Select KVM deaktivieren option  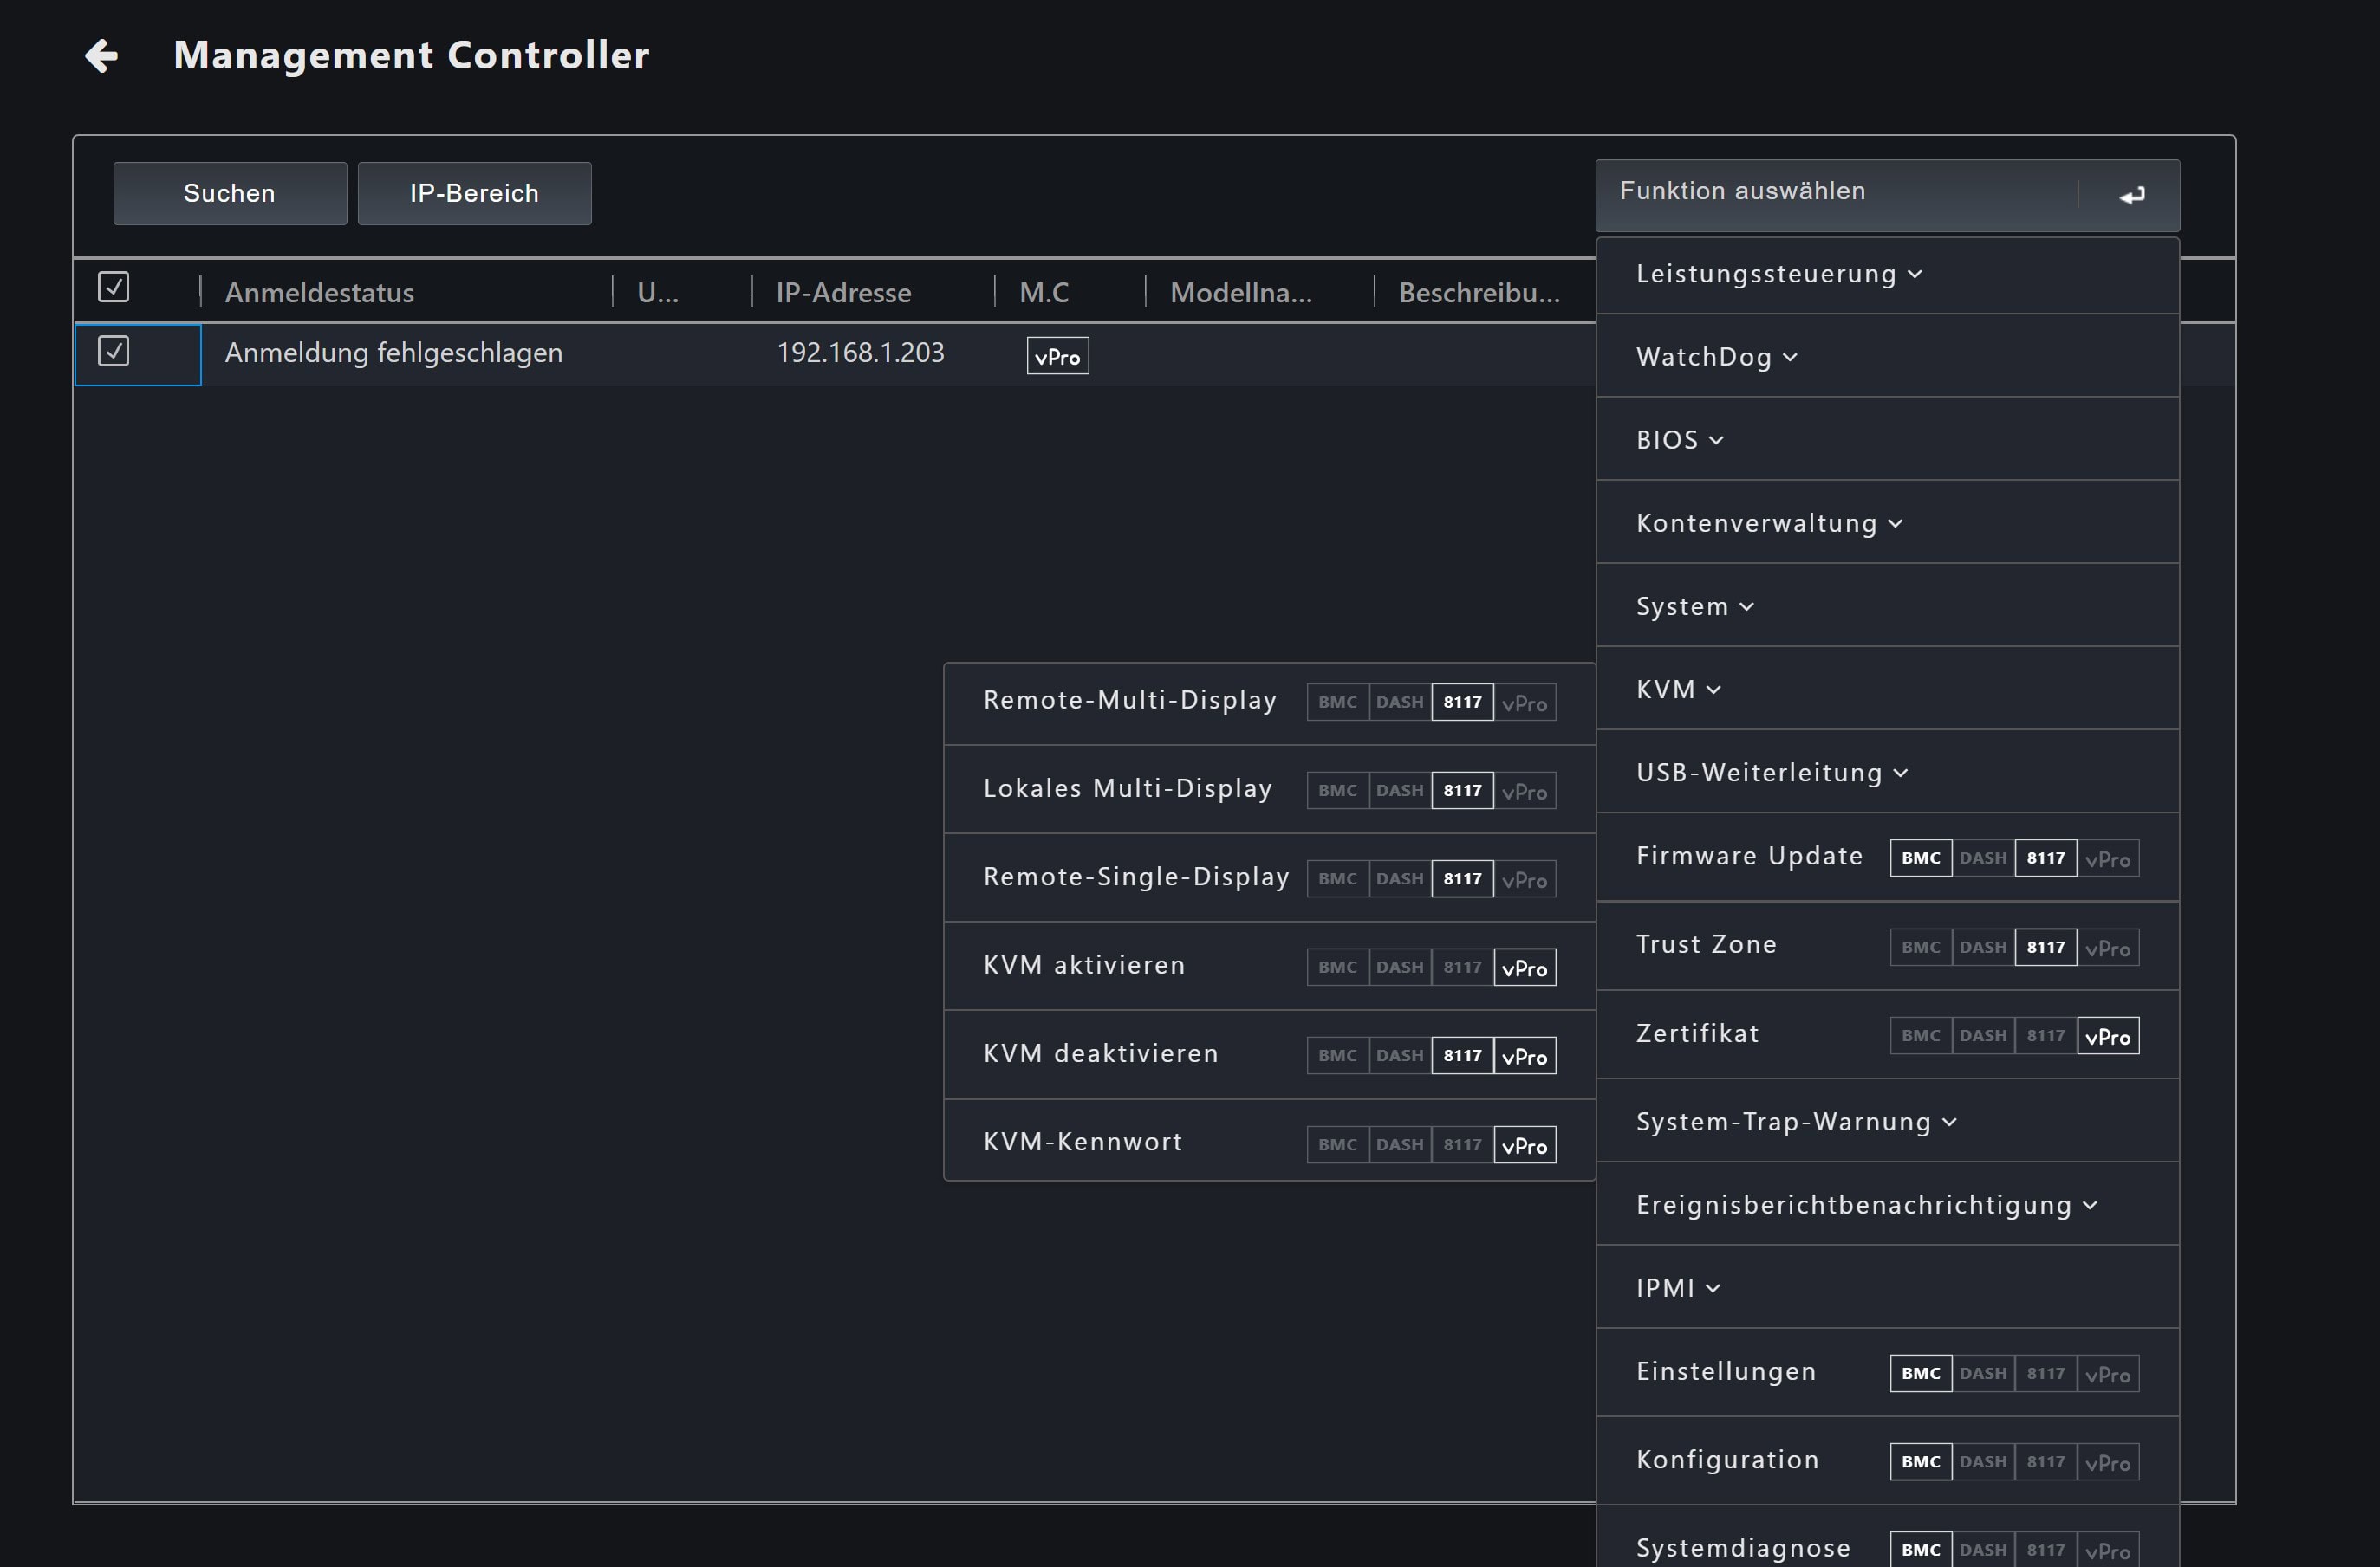tap(1100, 1054)
